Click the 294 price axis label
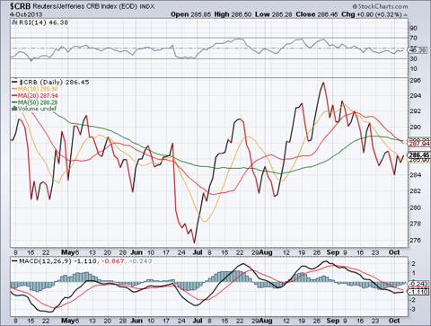This screenshot has width=431, height=326. [x=415, y=96]
